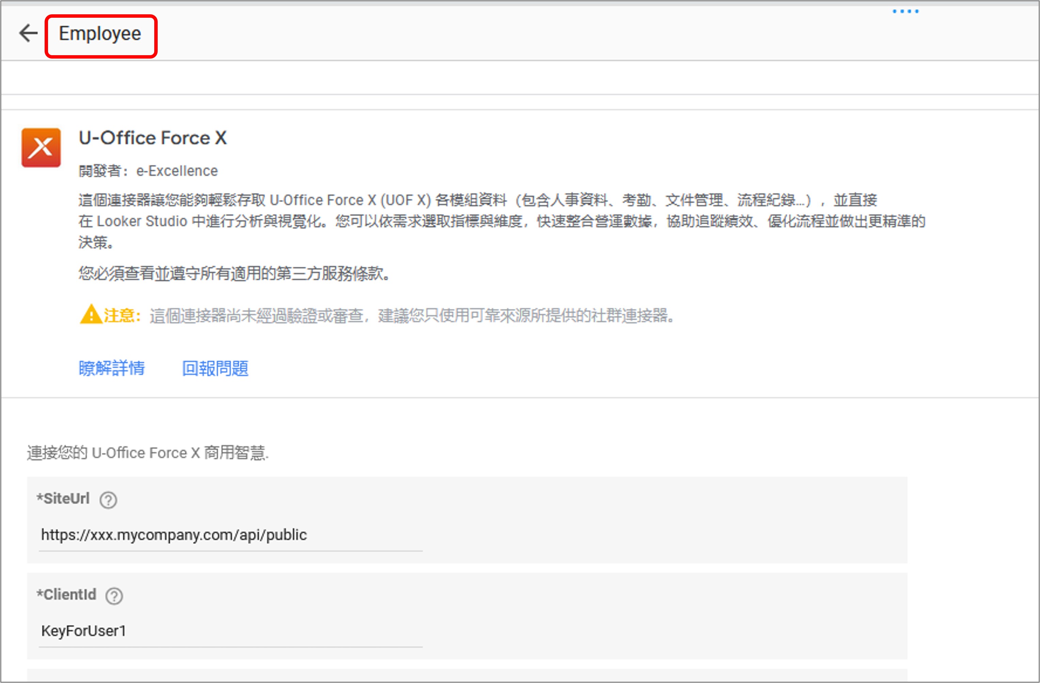Click the four blue dots indicator
The width and height of the screenshot is (1040, 683).
coord(905,11)
